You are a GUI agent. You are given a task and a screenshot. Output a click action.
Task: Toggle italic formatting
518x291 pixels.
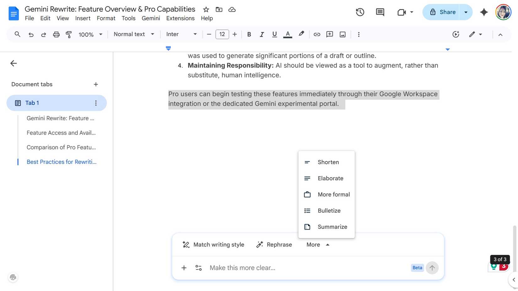pos(262,34)
